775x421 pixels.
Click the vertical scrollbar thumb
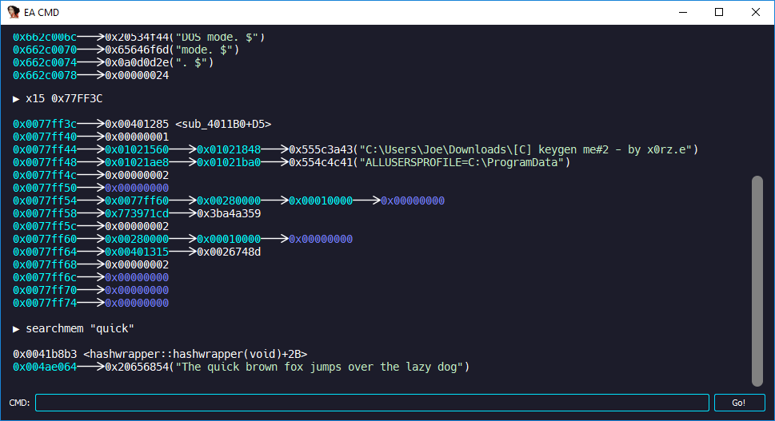[x=757, y=281]
